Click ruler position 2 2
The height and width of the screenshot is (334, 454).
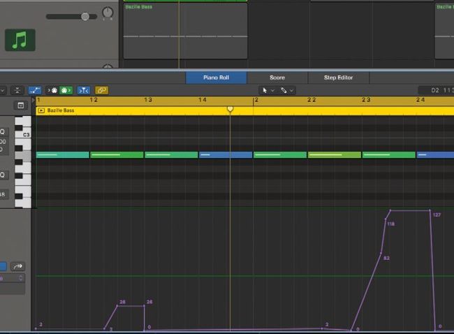click(x=312, y=100)
